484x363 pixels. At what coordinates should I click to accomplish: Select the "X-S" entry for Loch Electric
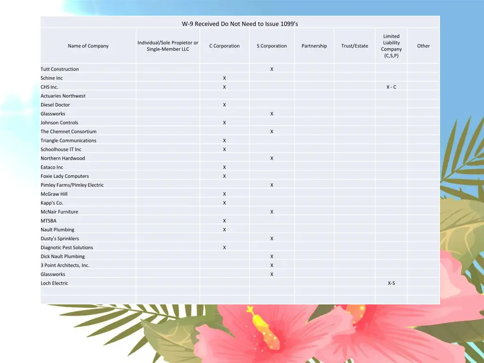coord(391,284)
